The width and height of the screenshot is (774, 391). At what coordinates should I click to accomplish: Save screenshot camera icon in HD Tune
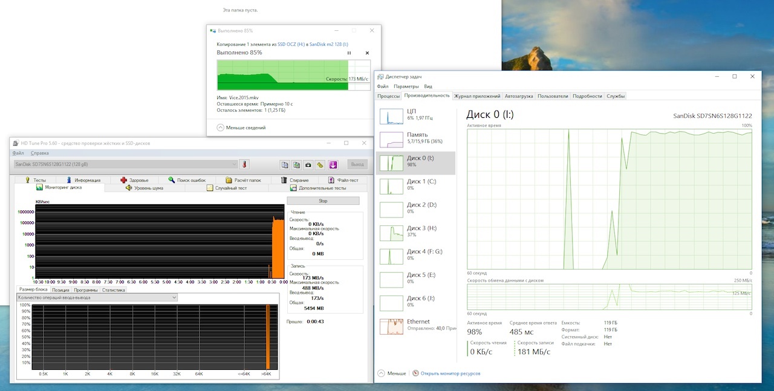[308, 164]
